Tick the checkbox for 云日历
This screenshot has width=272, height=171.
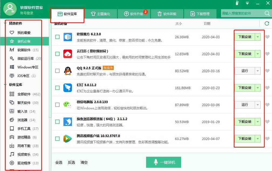[x=57, y=54]
